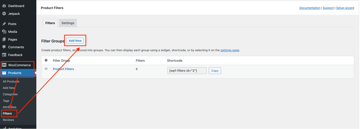Click the help question mark icon in table header
This screenshot has width=361, height=129.
click(x=46, y=60)
